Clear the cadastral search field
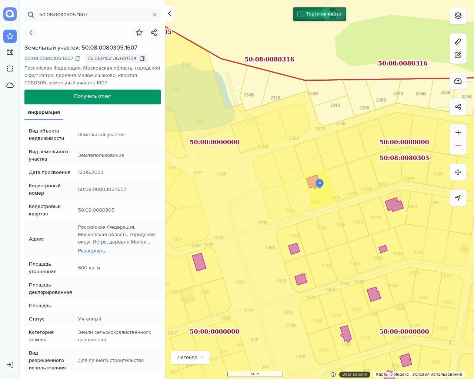Image resolution: width=474 pixels, height=379 pixels. click(x=154, y=15)
